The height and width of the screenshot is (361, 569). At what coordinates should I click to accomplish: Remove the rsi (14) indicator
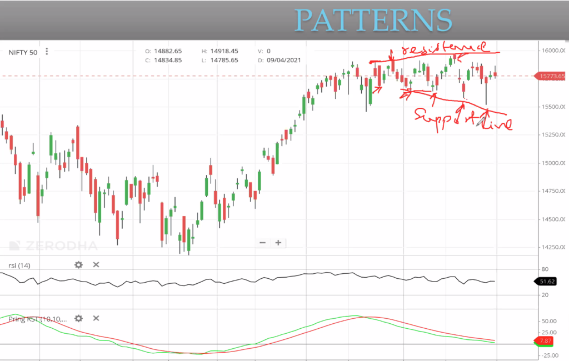[x=96, y=265]
